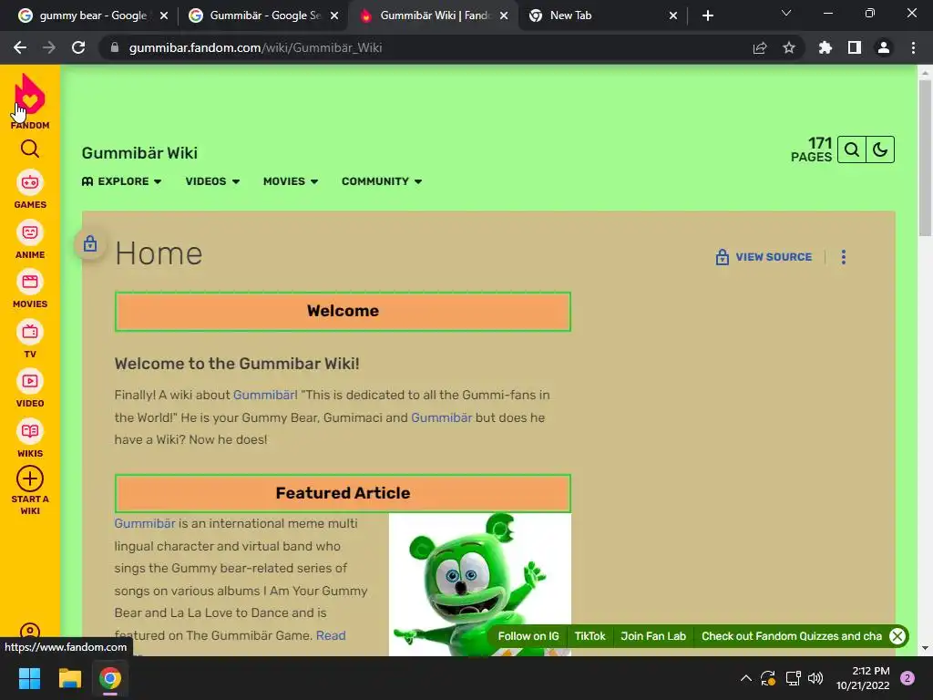Open the notifications badge showing 2
Screen dimensions: 933x700
click(907, 678)
